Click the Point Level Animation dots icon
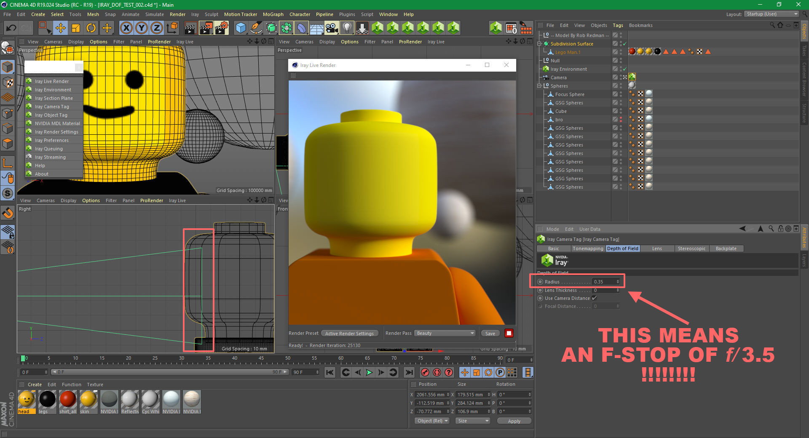The height and width of the screenshot is (438, 809). coord(512,372)
